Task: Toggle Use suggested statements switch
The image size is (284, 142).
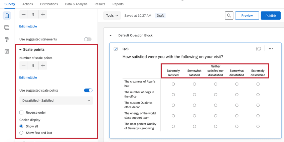Action: 88,39
